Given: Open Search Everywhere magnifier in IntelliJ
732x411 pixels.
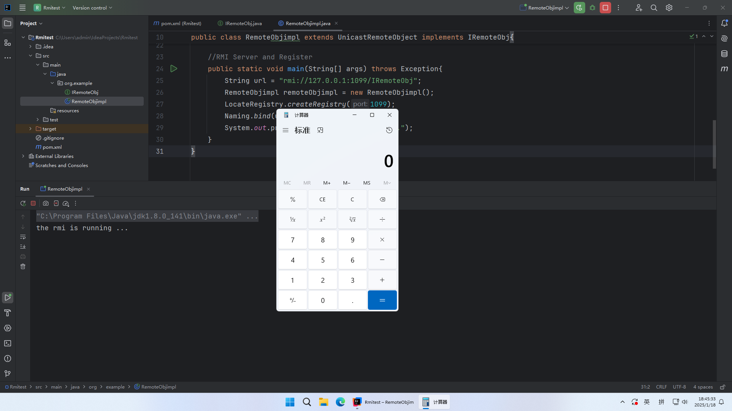Looking at the screenshot, I should click(654, 8).
